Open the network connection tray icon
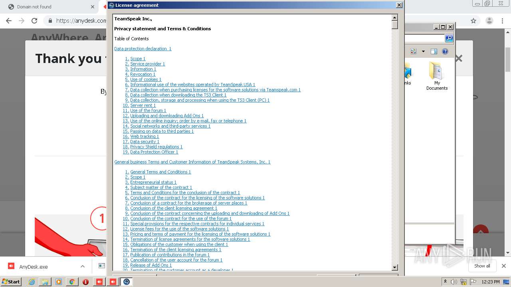Screen dimensions: 511x287 click(463, 282)
